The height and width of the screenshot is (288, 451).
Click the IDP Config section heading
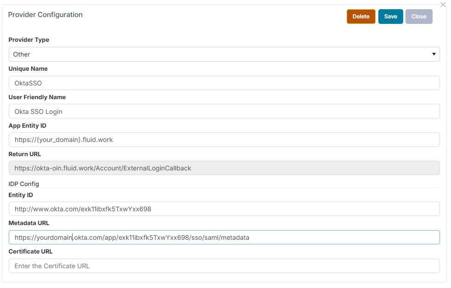23,184
